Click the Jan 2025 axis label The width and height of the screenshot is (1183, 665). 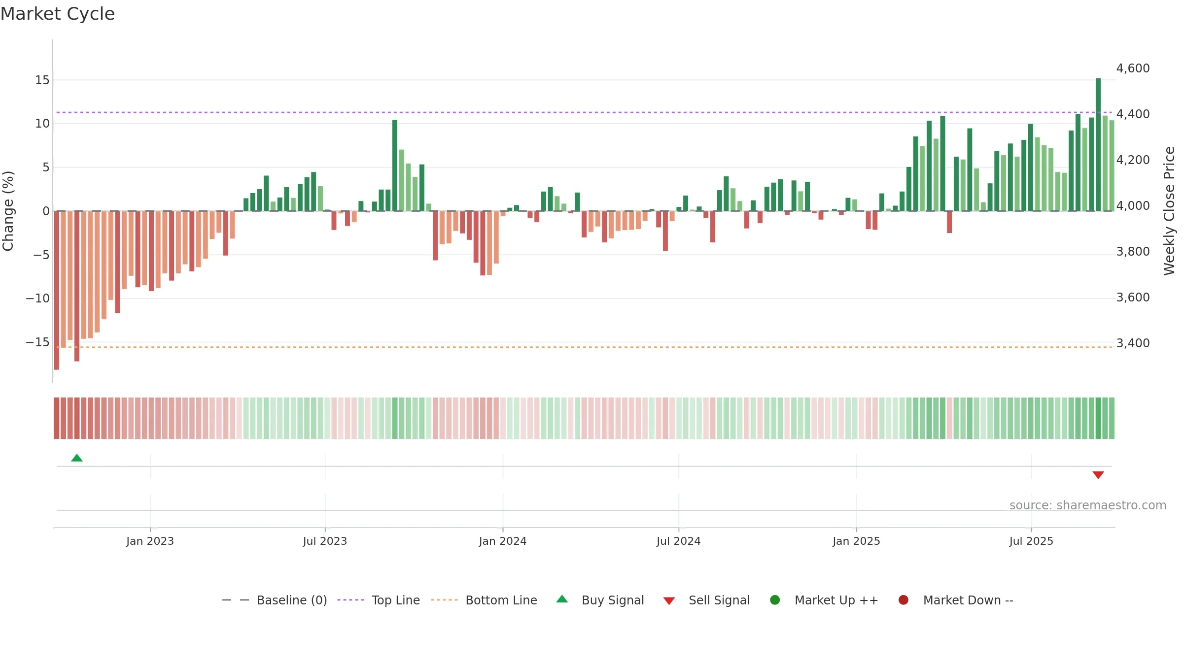(x=856, y=541)
